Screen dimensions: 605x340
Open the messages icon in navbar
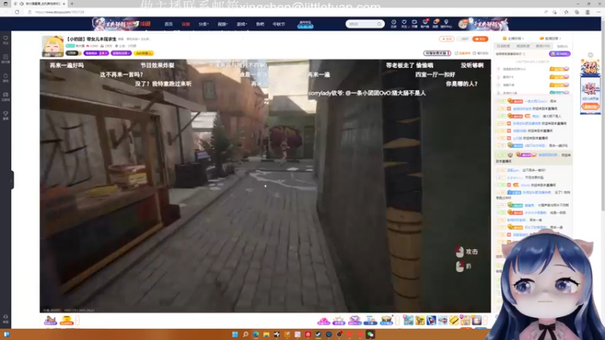click(x=436, y=24)
